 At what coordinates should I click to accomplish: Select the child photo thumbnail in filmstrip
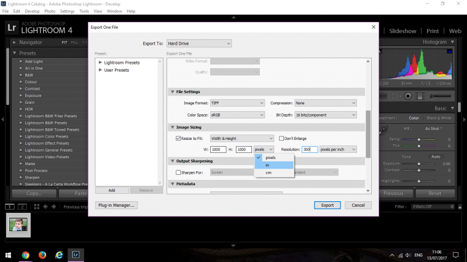(x=18, y=225)
